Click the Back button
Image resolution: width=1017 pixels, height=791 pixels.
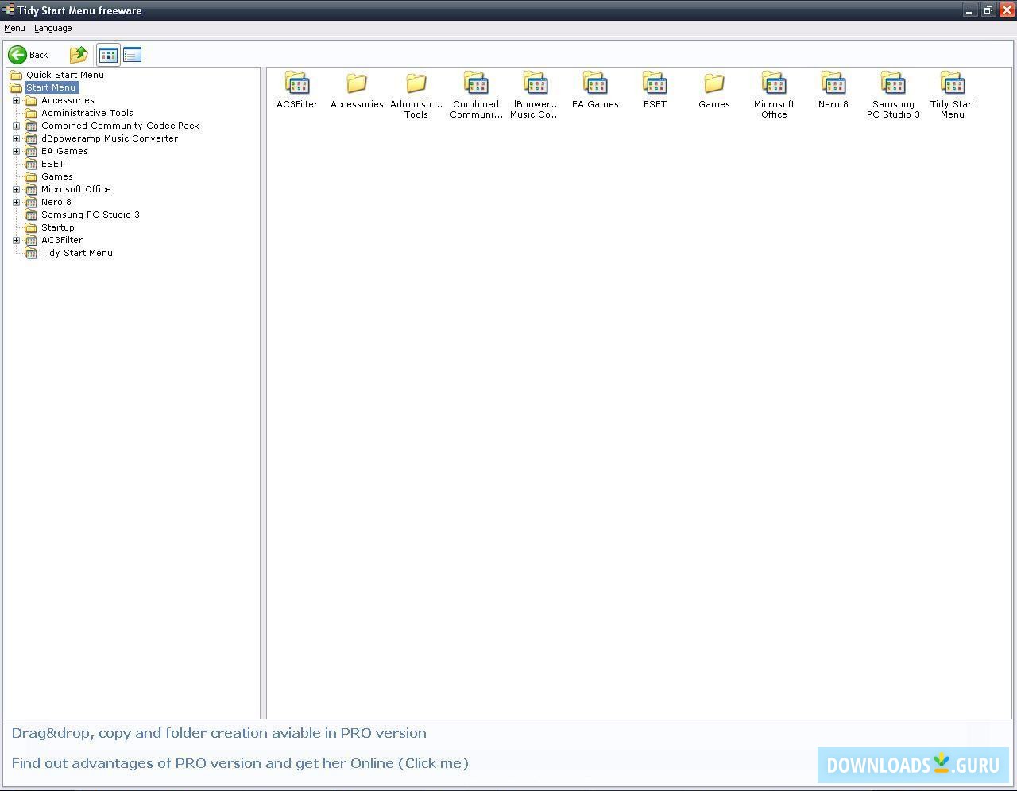(29, 54)
